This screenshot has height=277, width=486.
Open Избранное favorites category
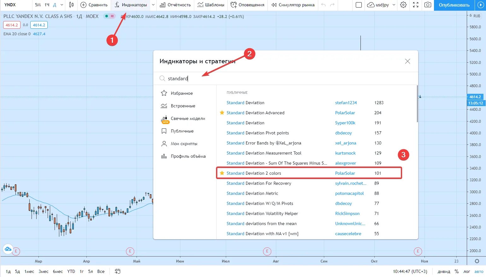click(182, 93)
